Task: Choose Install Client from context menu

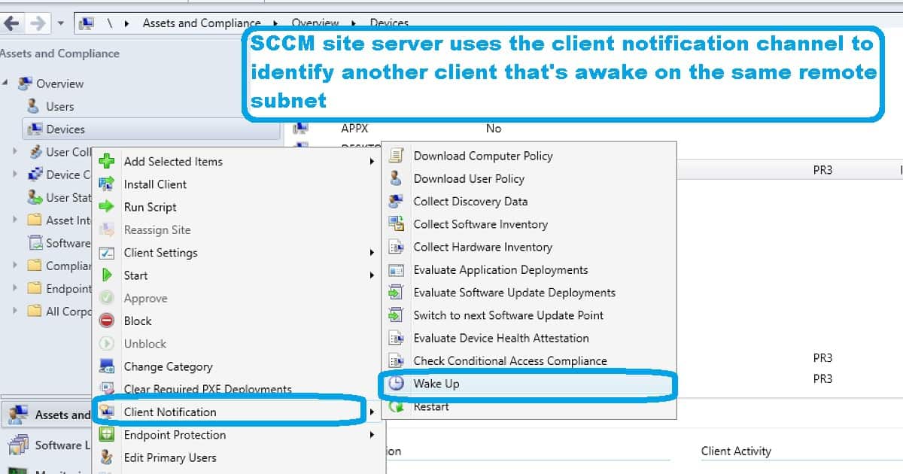Action: [155, 184]
